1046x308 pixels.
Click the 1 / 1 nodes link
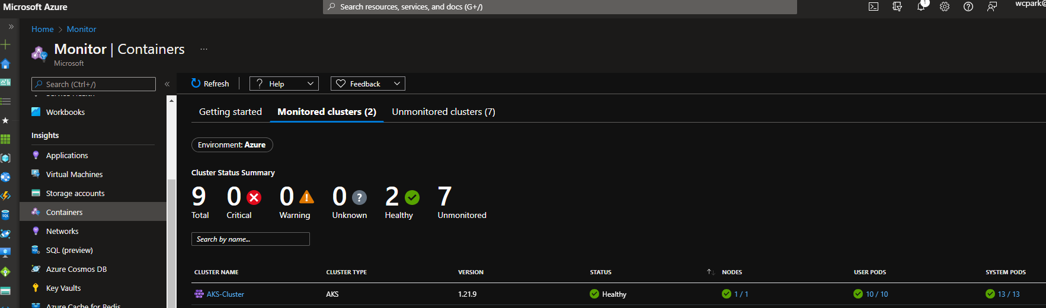[741, 294]
